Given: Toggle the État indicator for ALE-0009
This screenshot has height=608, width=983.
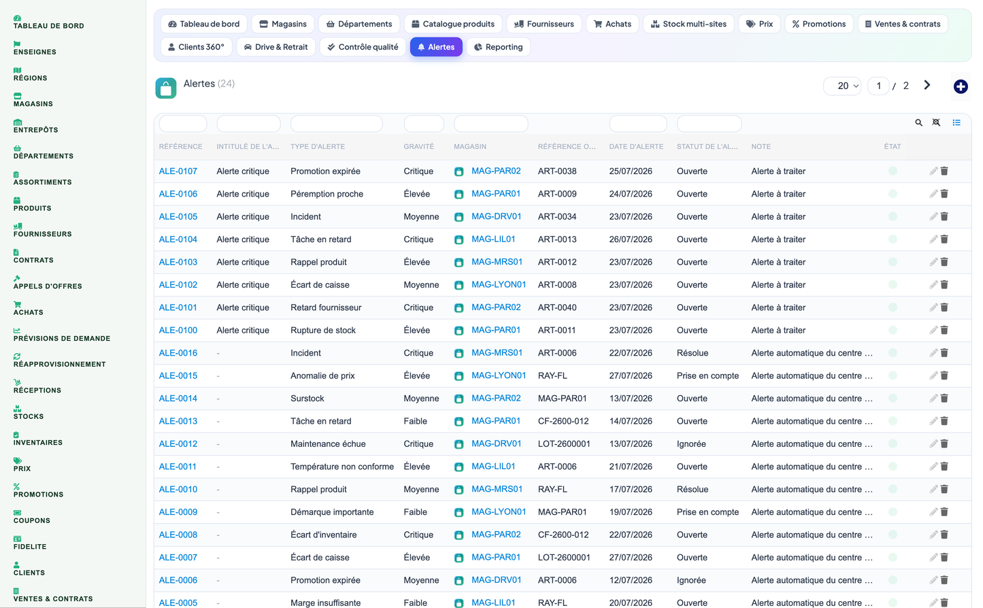Looking at the screenshot, I should (x=893, y=512).
